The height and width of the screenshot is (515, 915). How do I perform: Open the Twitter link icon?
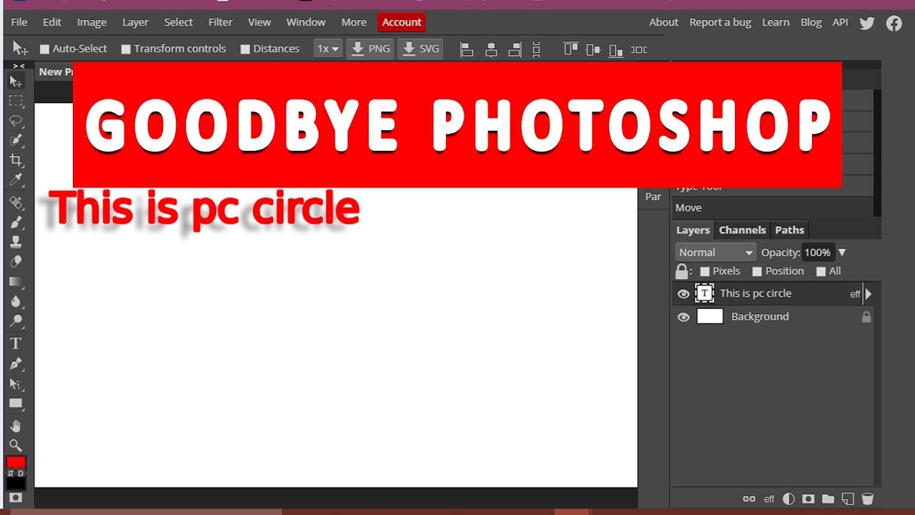867,23
